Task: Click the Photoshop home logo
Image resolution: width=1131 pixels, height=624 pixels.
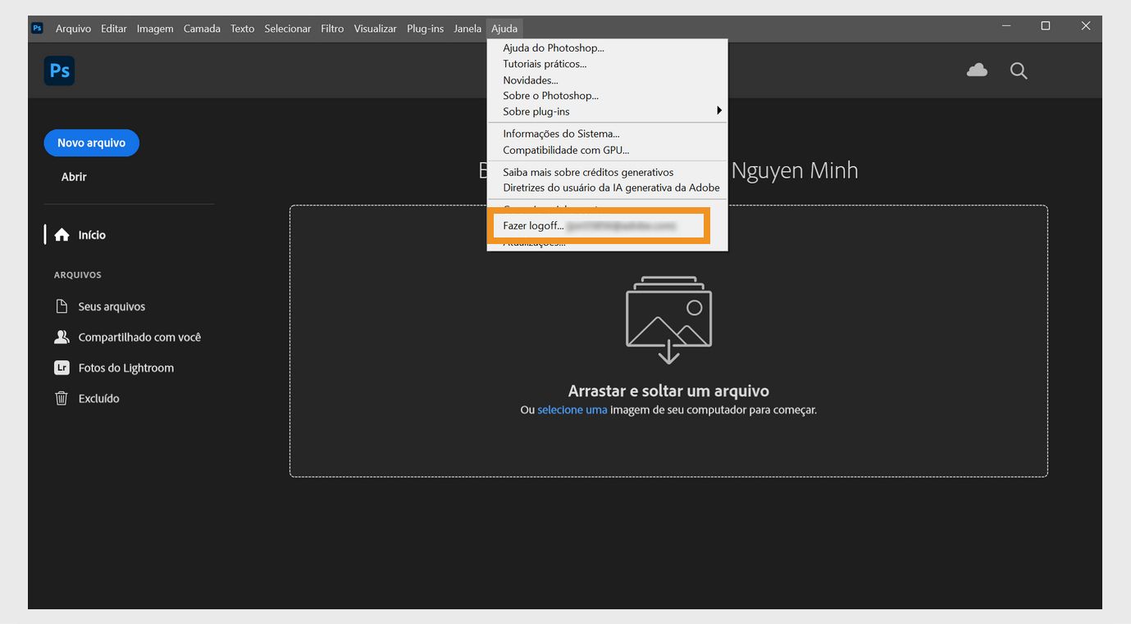Action: click(x=59, y=70)
